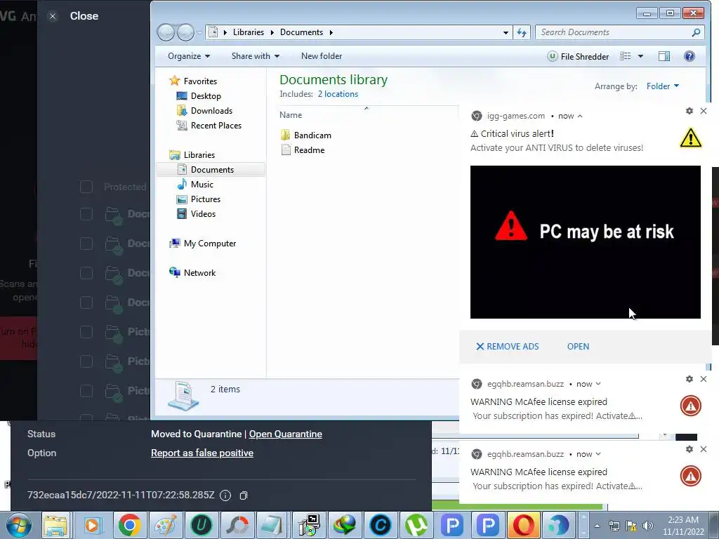Select Downloads under Favorites
Viewport: 719px width, 539px height.
211,110
